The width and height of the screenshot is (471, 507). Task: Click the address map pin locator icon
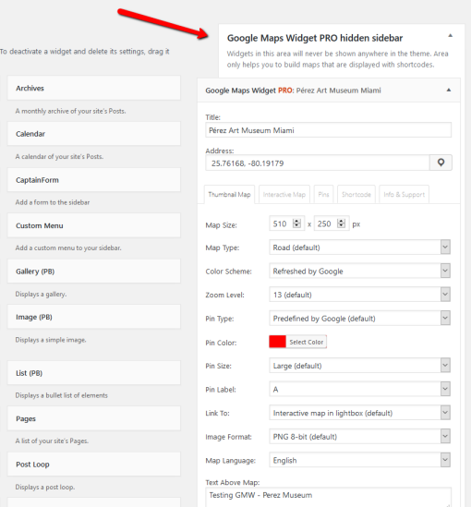[x=441, y=163]
